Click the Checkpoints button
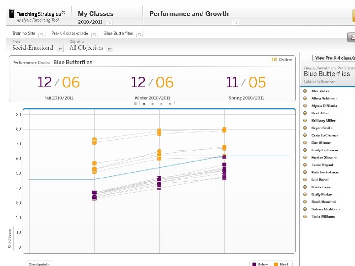 [x=39, y=264]
